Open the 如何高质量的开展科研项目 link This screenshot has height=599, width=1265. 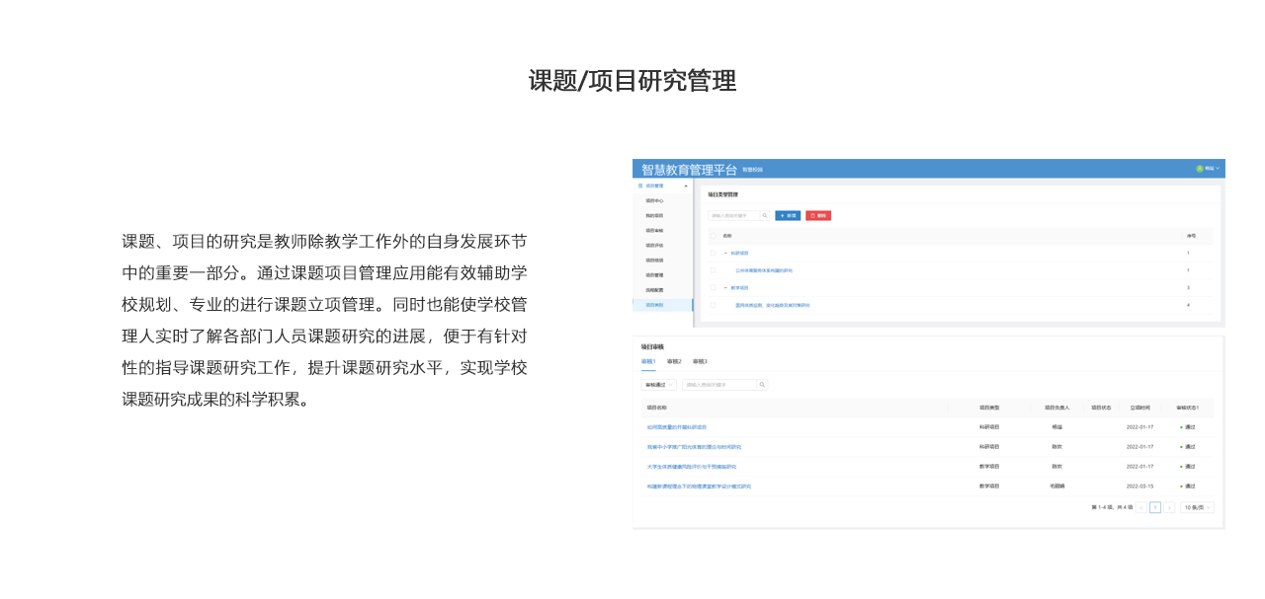(677, 427)
